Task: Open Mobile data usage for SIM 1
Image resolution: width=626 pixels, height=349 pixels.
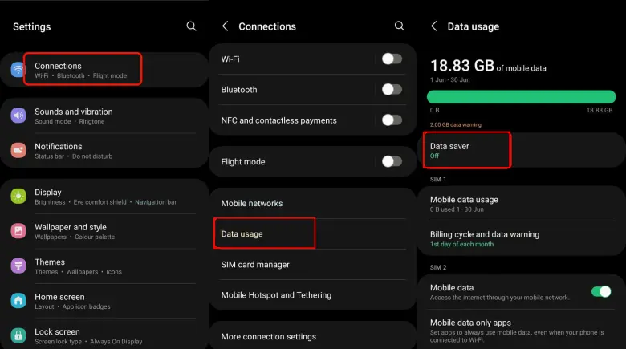Action: pyautogui.click(x=522, y=204)
